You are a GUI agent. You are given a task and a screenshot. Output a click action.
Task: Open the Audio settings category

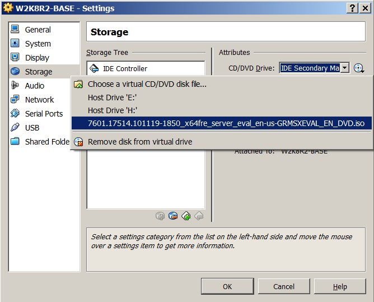40,86
